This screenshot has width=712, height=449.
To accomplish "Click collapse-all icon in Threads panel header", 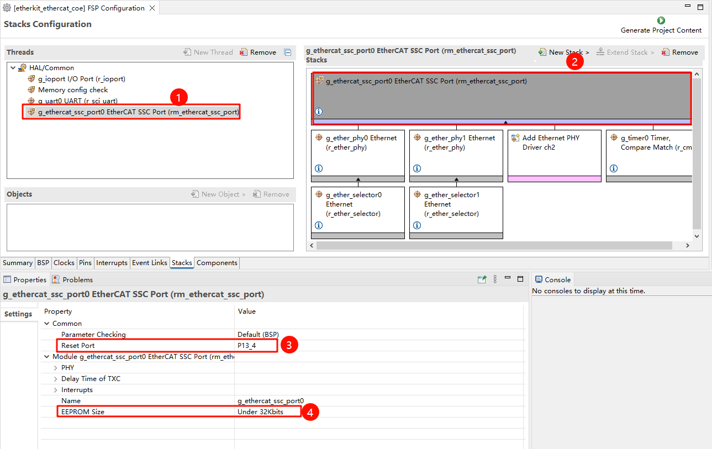I will 287,52.
